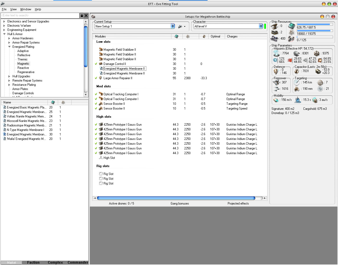
Task: Click the empty High Slot icon
Action: (101, 158)
